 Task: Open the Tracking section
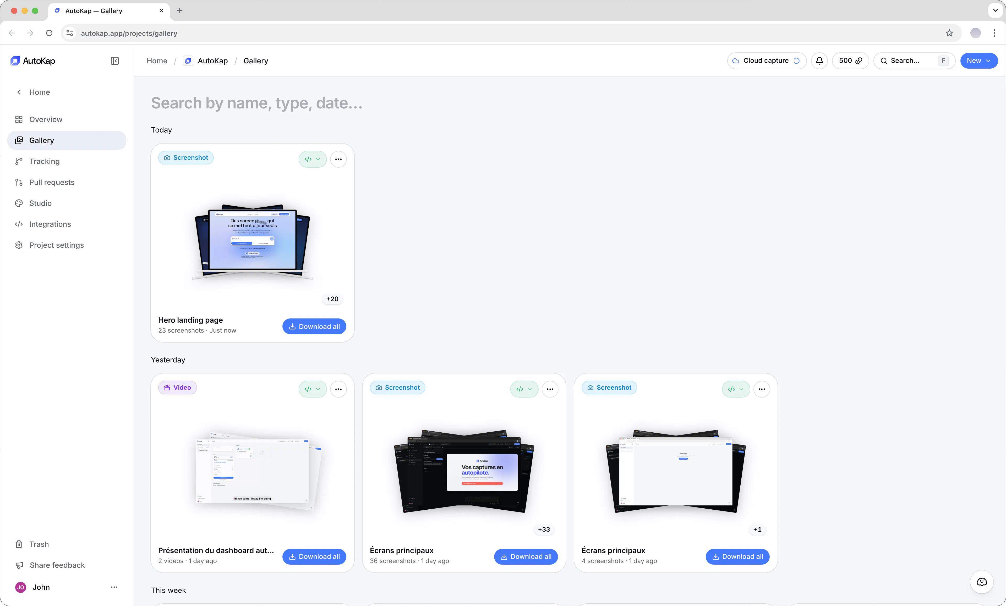click(67, 161)
